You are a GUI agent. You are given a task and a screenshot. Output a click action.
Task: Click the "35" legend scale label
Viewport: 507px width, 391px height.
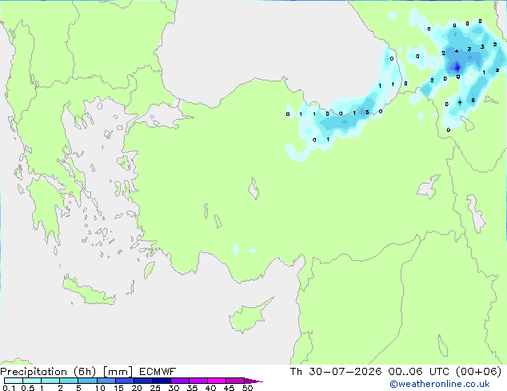point(192,388)
